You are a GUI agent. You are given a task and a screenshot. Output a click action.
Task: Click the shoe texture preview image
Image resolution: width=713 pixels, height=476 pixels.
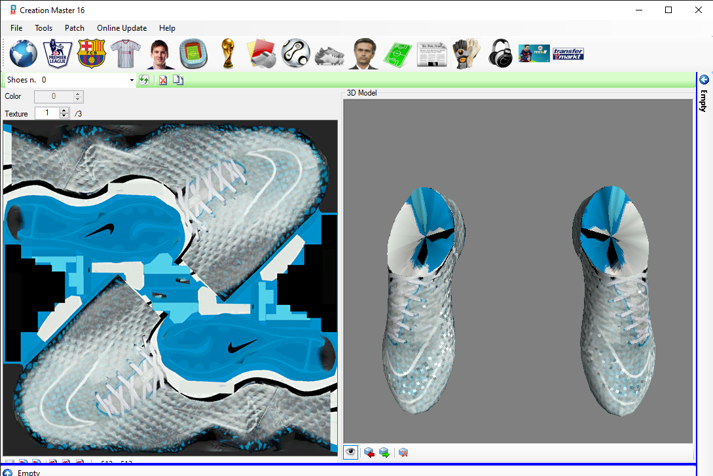click(170, 288)
